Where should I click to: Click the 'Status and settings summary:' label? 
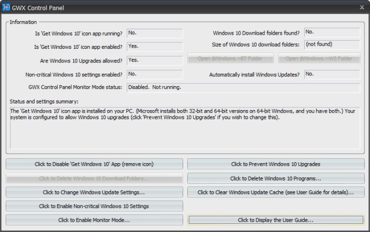pos(44,101)
